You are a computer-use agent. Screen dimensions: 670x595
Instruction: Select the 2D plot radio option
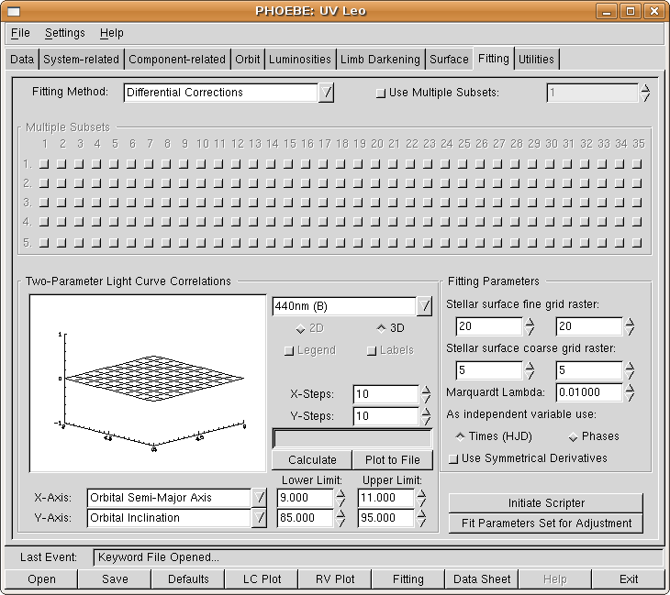pos(300,328)
